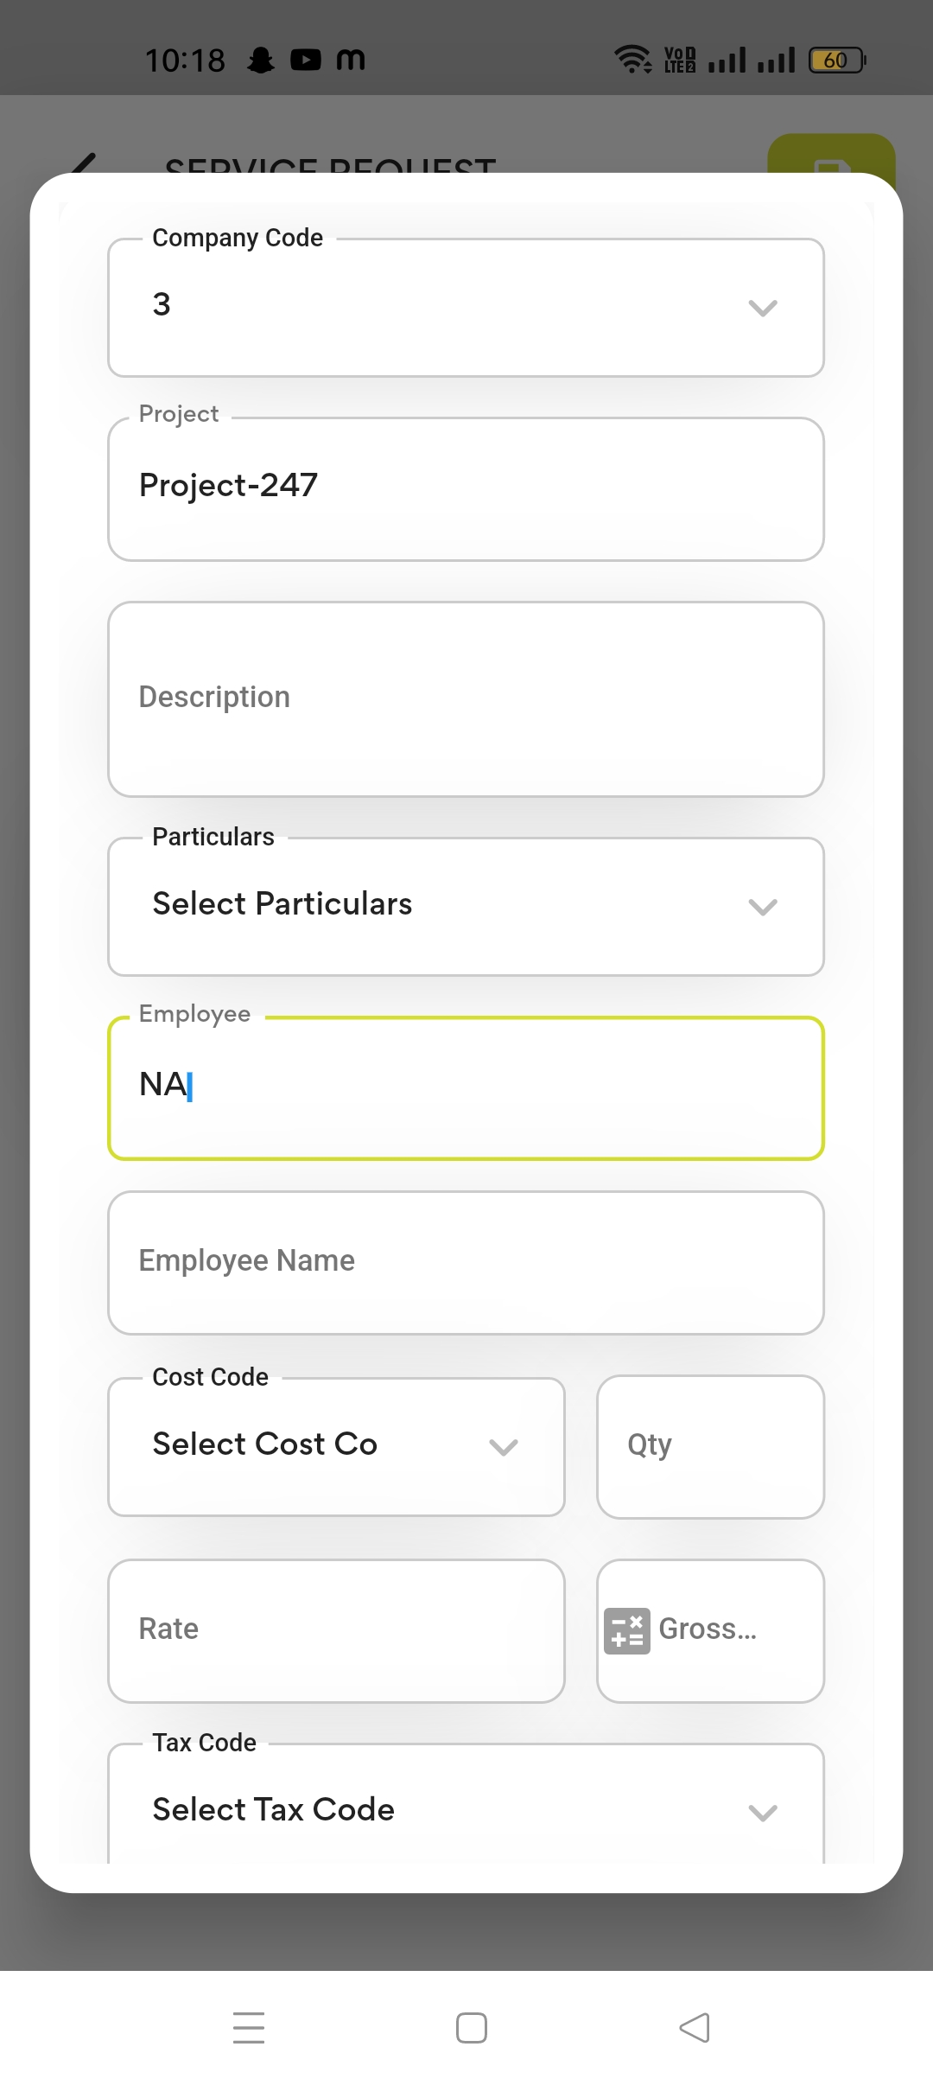
Task: Tap the back arrow beside Service Request
Action: tap(84, 163)
